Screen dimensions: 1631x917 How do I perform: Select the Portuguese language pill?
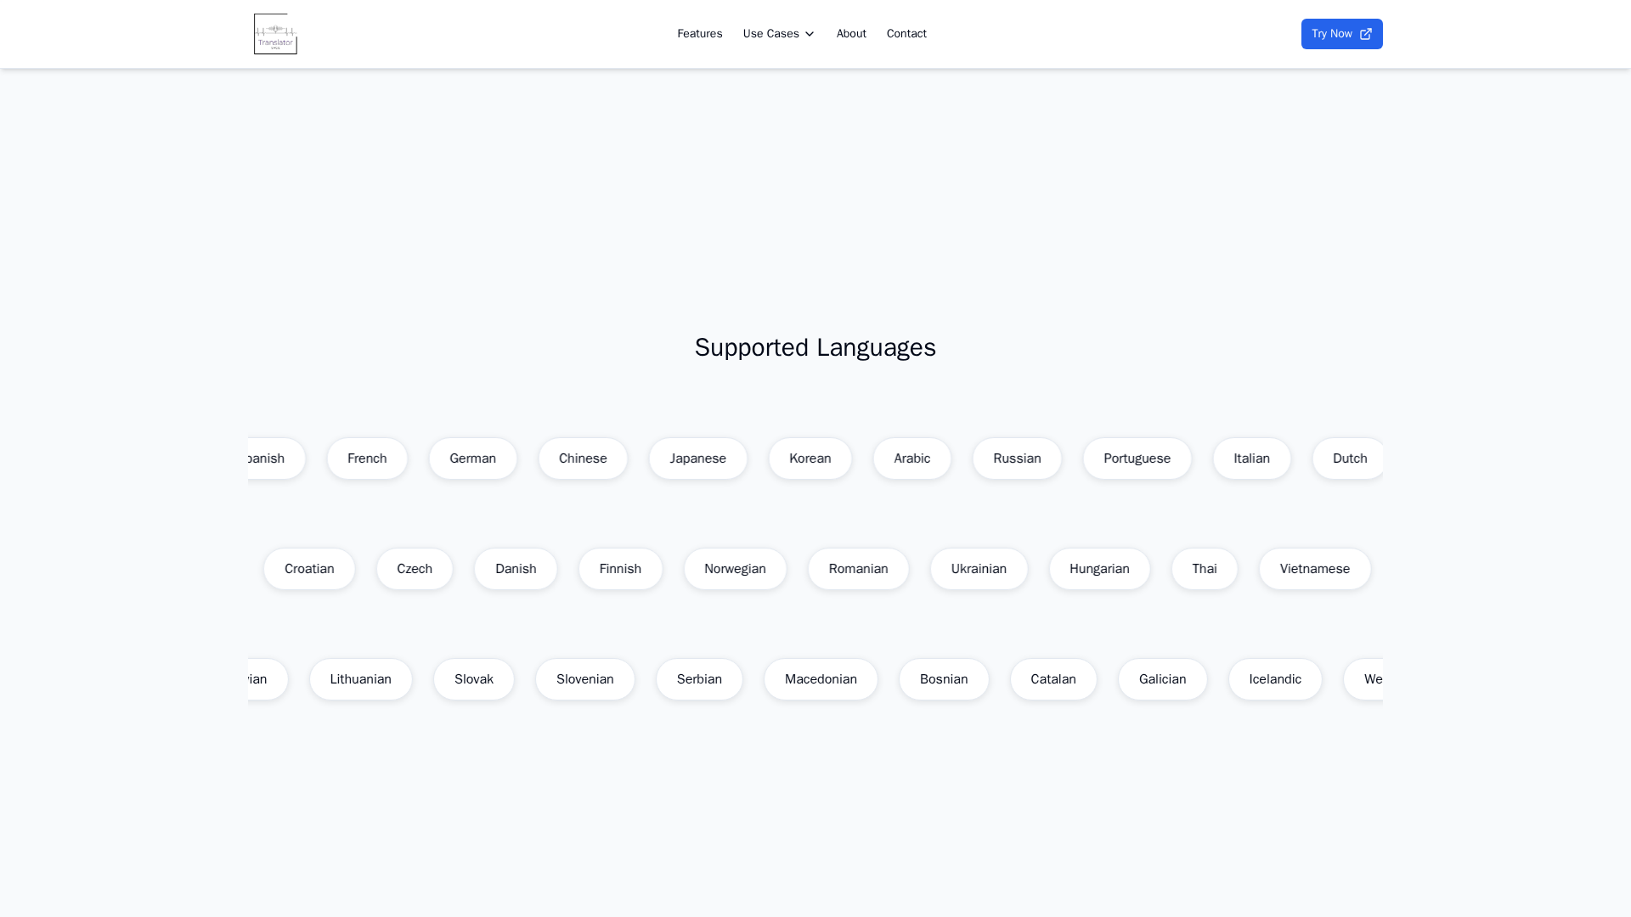(x=1137, y=458)
